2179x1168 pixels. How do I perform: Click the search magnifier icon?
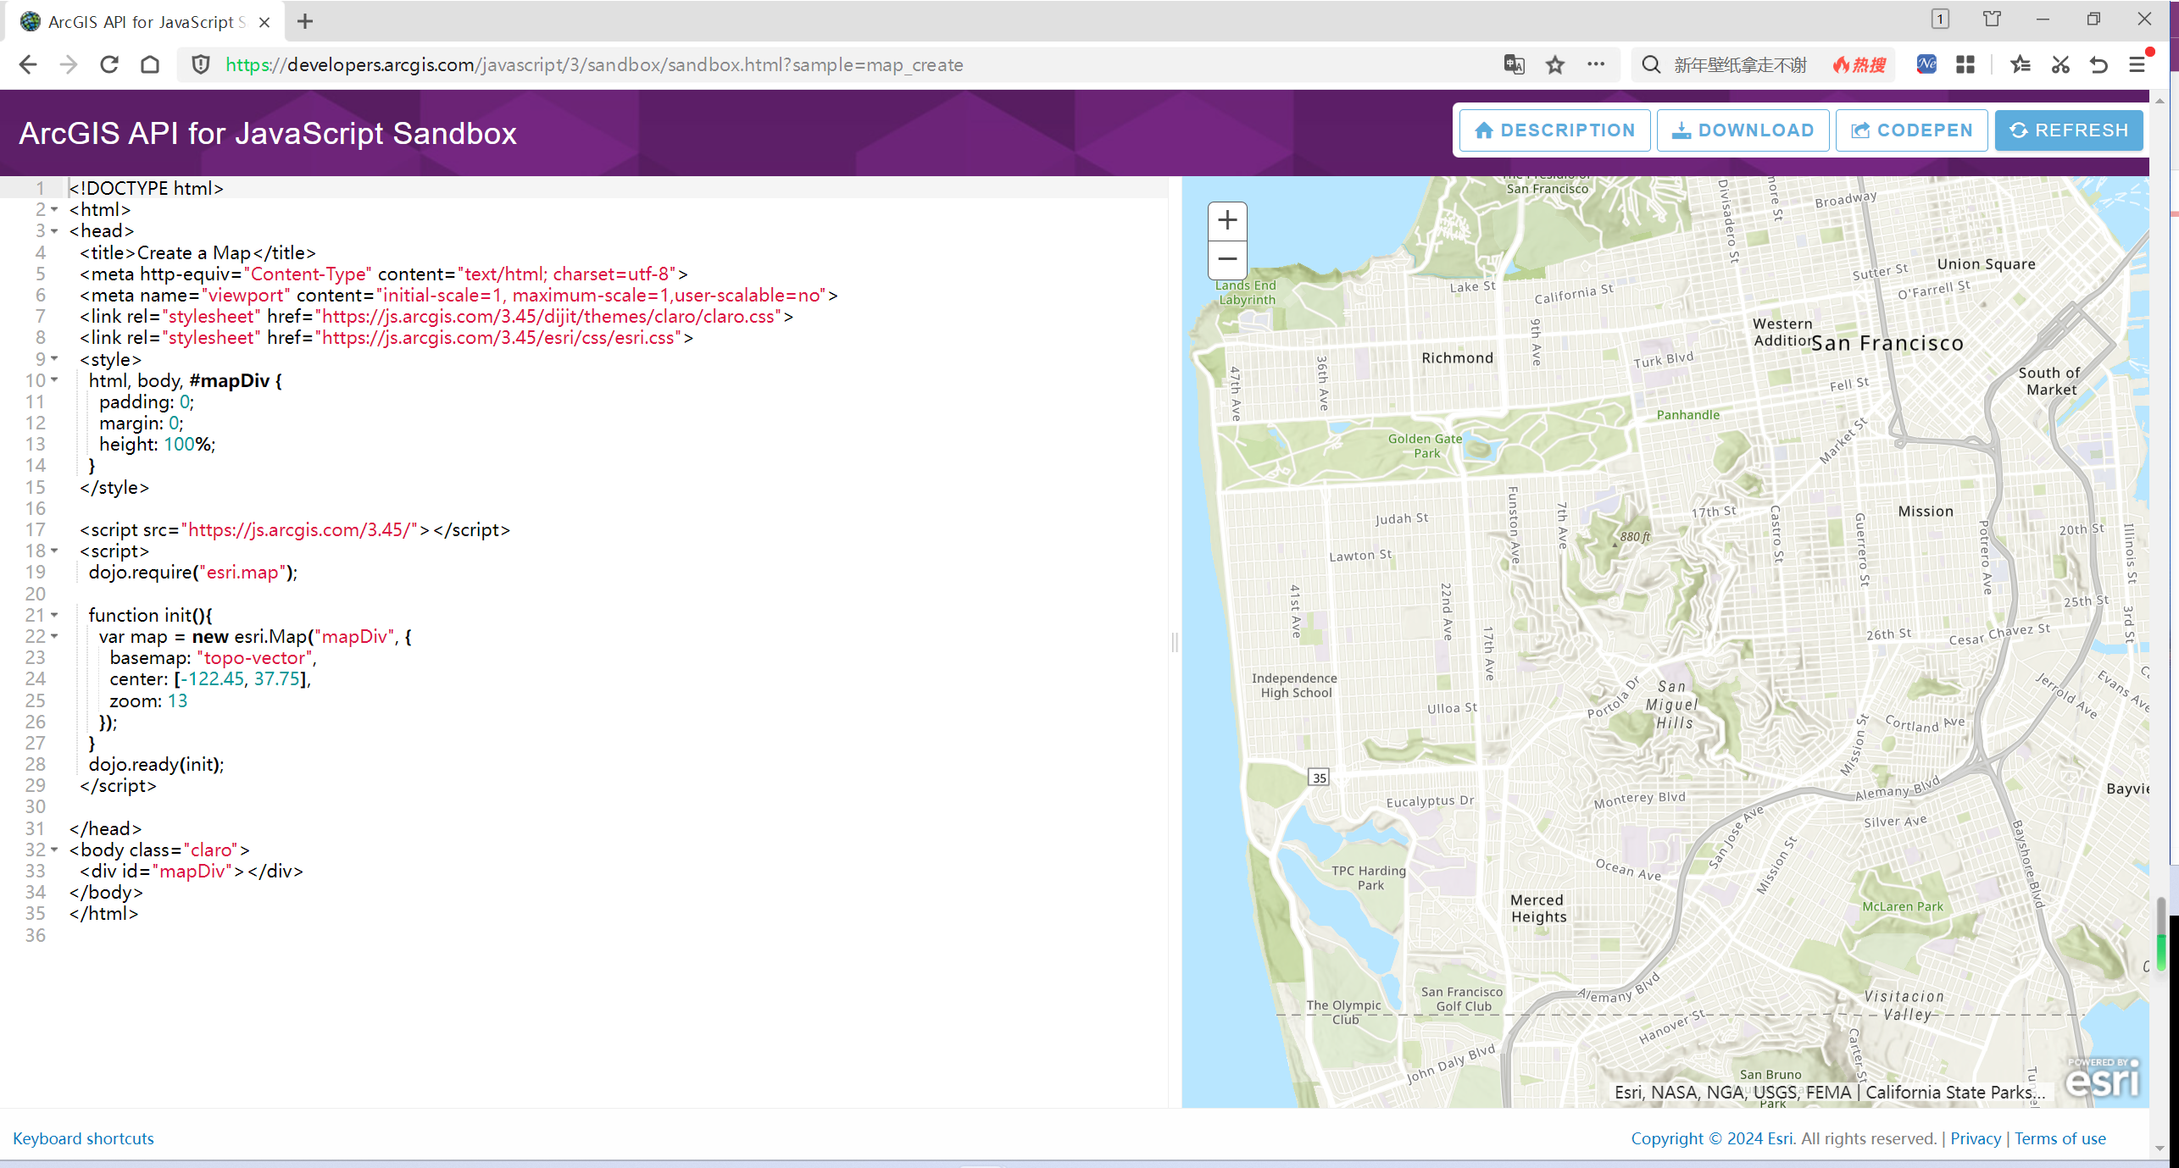tap(1651, 65)
